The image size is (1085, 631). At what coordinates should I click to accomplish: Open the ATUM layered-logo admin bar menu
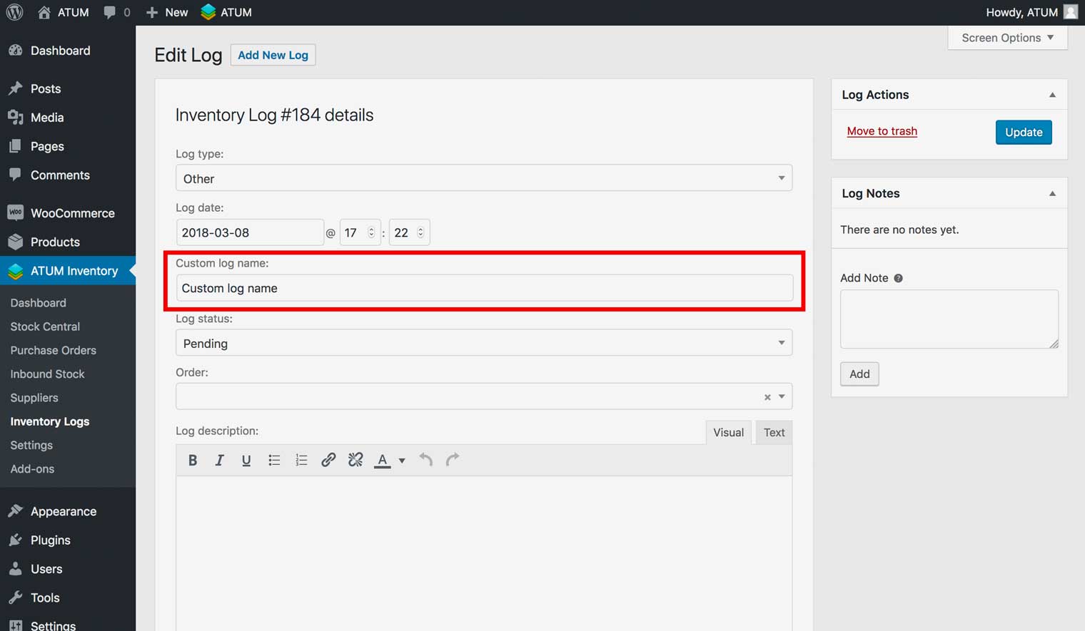click(x=226, y=12)
